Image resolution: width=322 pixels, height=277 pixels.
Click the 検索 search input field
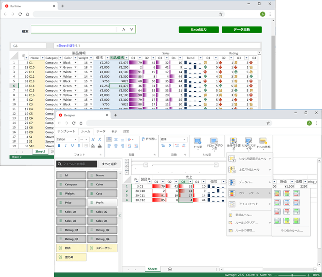coord(74,29)
